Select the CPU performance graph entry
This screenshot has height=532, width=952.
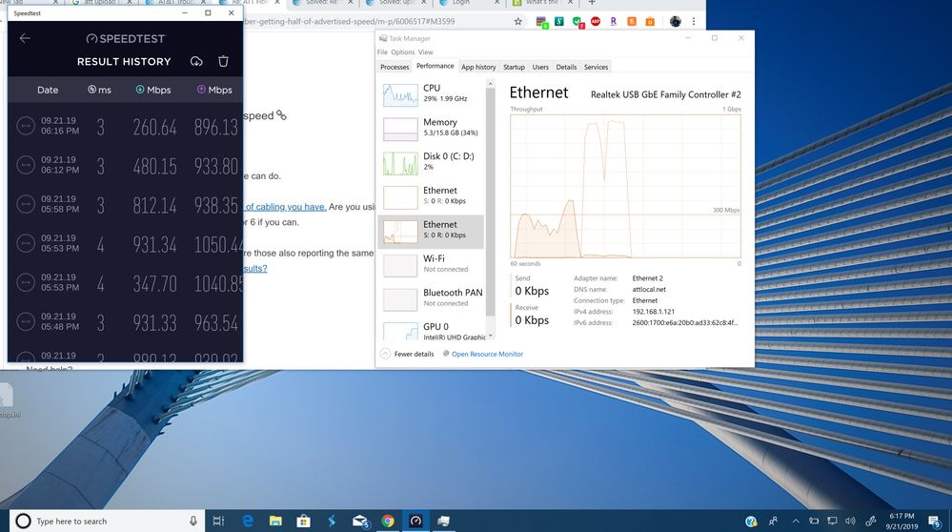(432, 93)
